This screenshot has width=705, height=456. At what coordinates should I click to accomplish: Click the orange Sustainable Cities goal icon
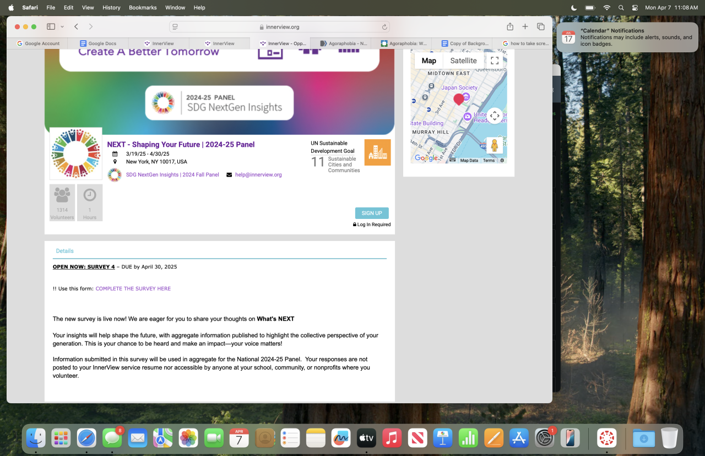377,152
